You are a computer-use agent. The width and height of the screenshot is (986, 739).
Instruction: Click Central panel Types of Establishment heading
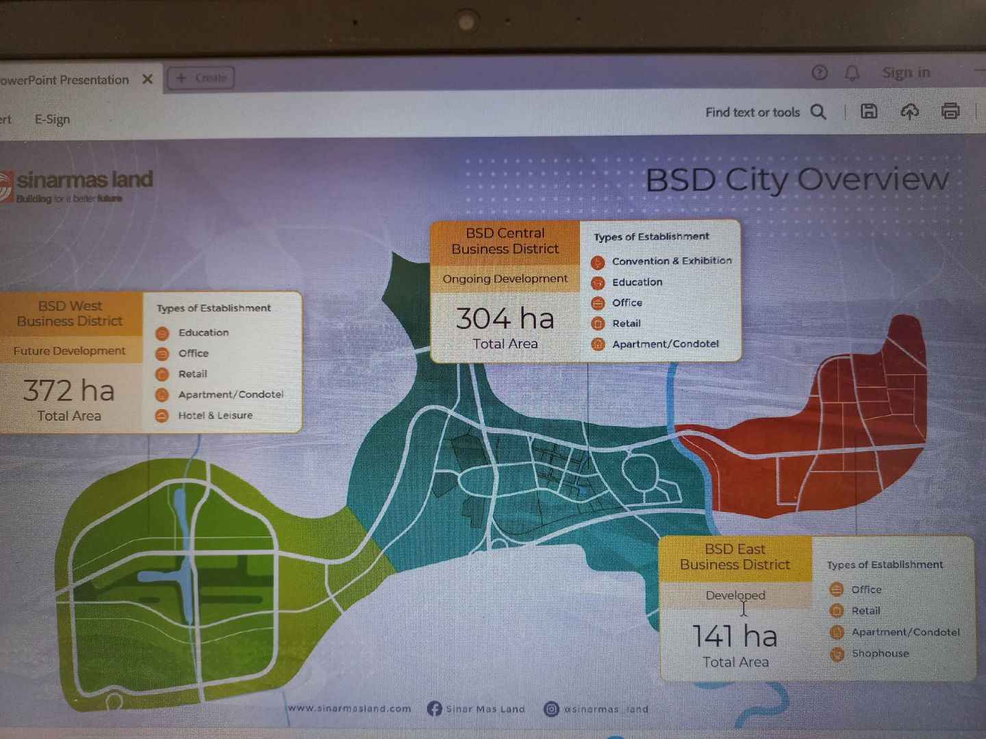click(x=651, y=237)
